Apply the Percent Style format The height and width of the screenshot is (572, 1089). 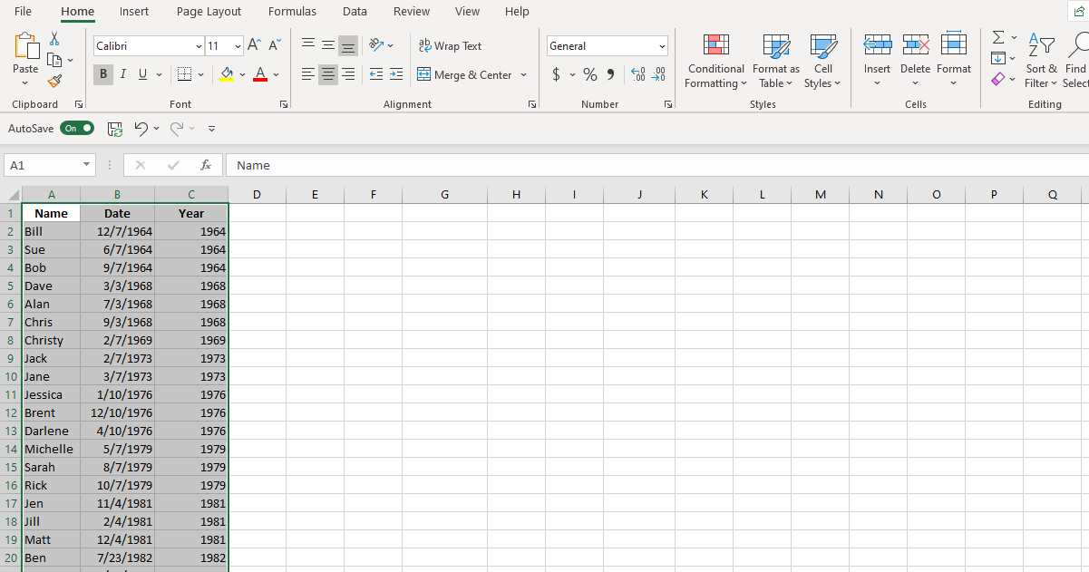click(589, 74)
